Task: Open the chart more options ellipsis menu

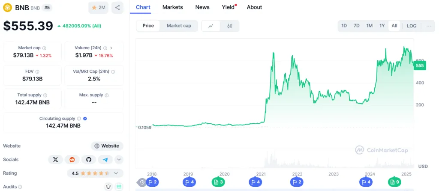Action: (x=429, y=26)
